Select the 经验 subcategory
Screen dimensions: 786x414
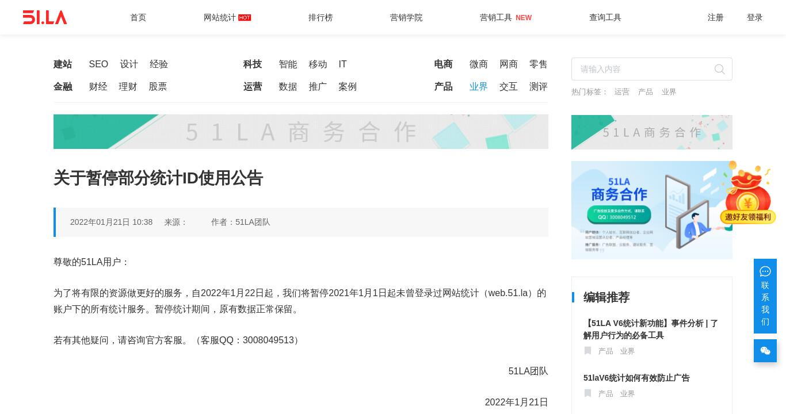tap(159, 64)
